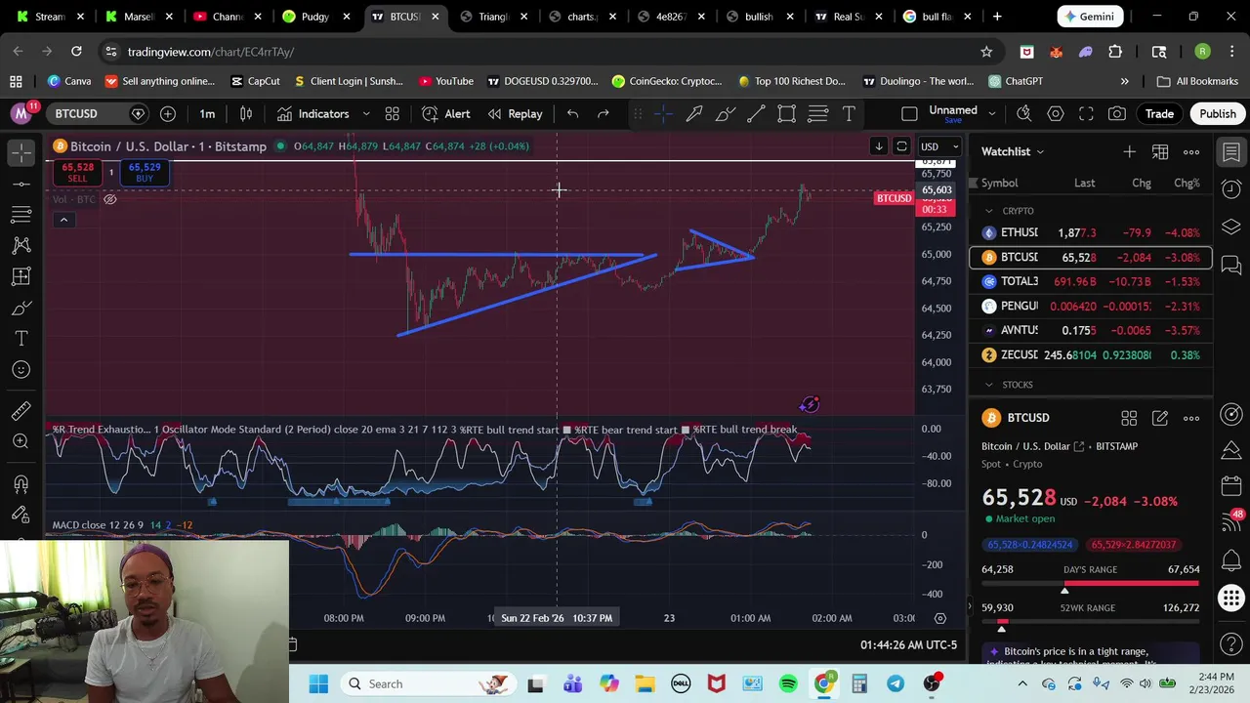The width and height of the screenshot is (1250, 703).
Task: Collapse the CRYPTO watchlist section
Action: point(988,211)
